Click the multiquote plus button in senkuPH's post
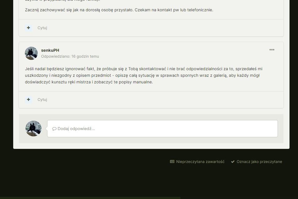The image size is (298, 199). 29,99
